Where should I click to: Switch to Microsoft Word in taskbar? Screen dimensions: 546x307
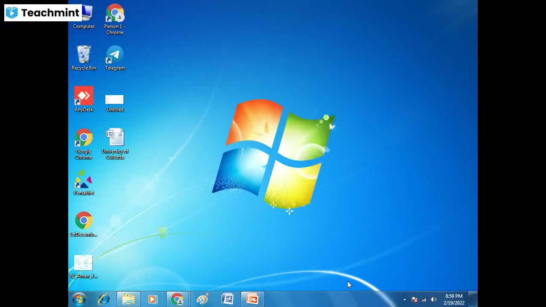(x=227, y=299)
